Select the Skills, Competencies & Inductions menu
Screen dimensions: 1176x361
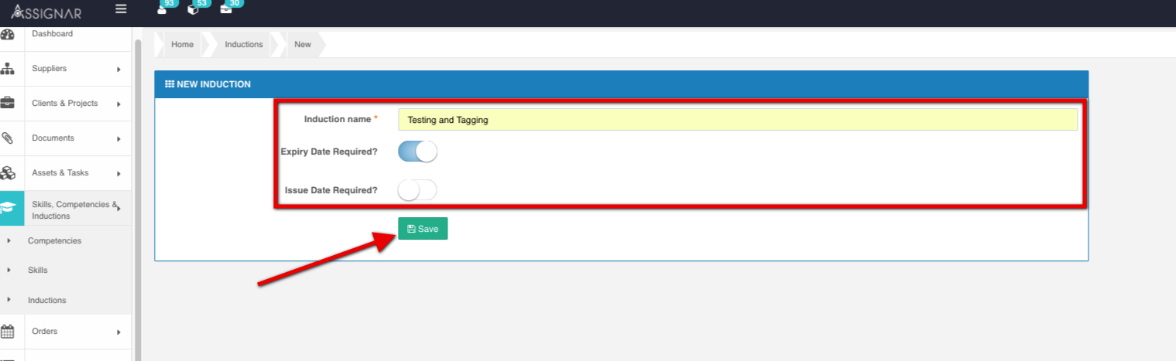point(74,210)
